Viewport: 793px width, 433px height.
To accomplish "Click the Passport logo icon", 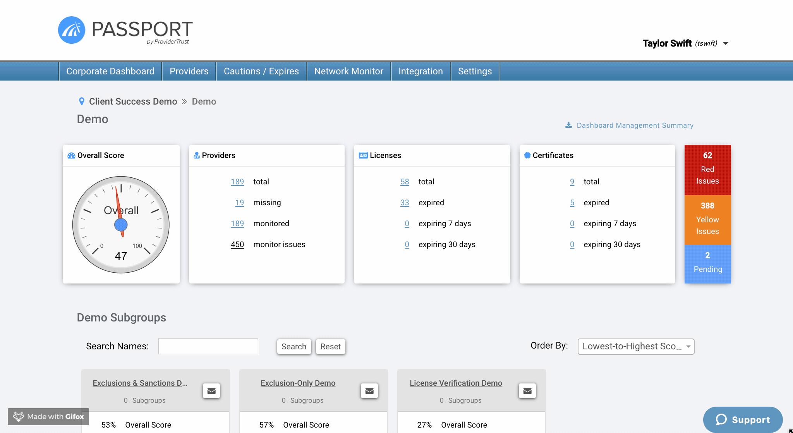I will click(x=72, y=30).
